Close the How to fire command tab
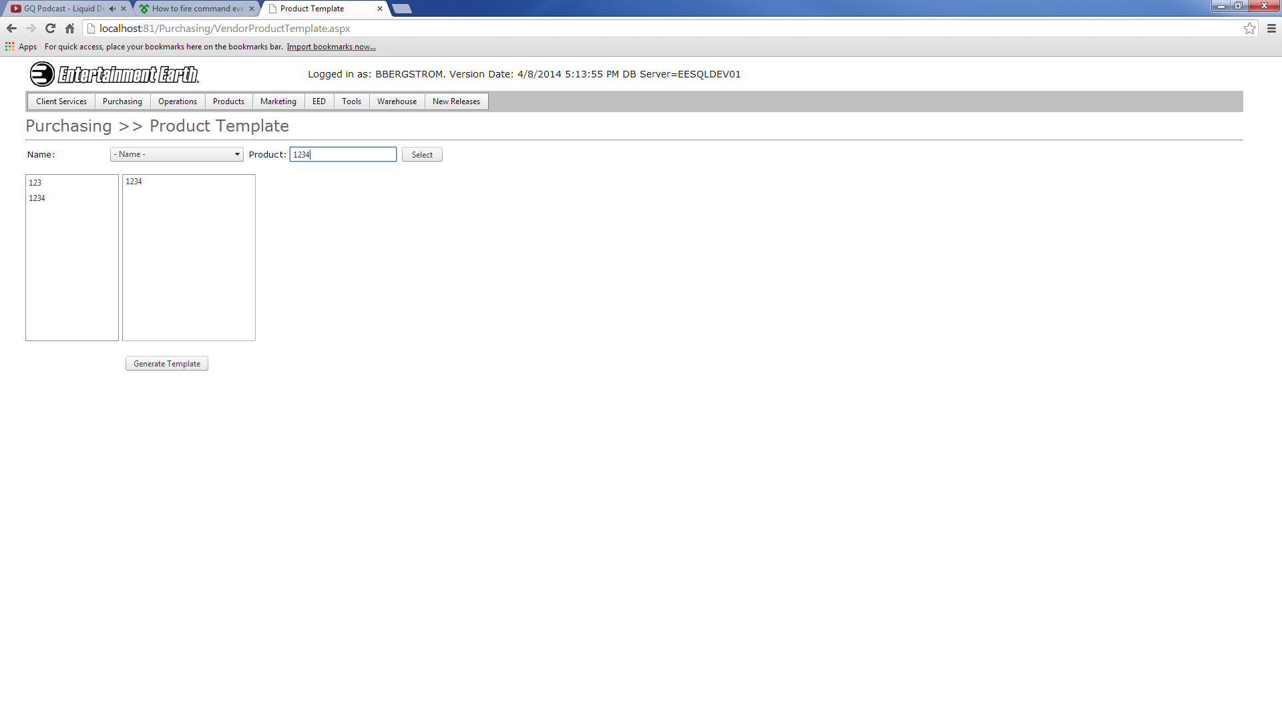This screenshot has height=721, width=1282. tap(252, 9)
